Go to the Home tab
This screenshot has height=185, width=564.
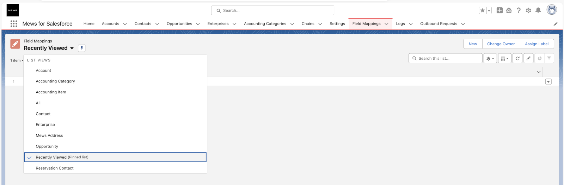[89, 24]
